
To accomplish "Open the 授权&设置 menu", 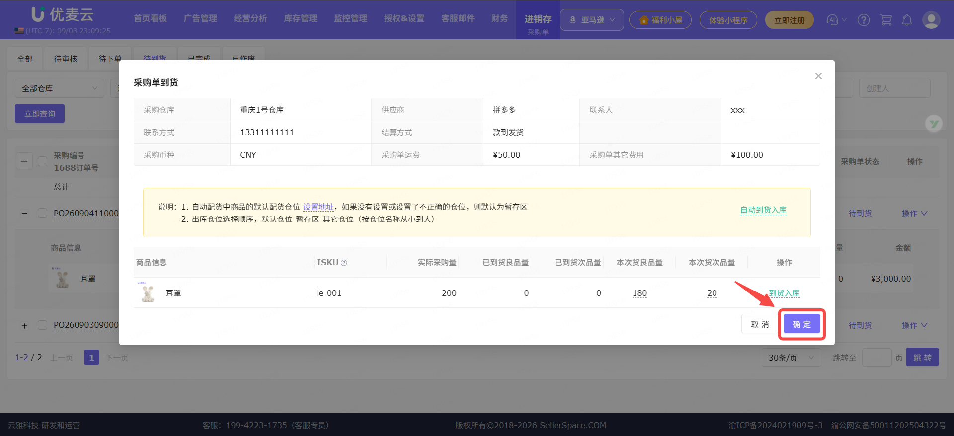I will click(404, 18).
